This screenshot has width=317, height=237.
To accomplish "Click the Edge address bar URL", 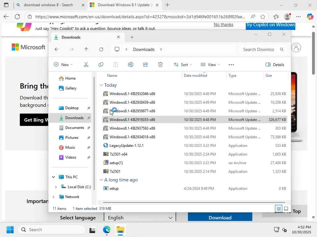I will (140, 17).
